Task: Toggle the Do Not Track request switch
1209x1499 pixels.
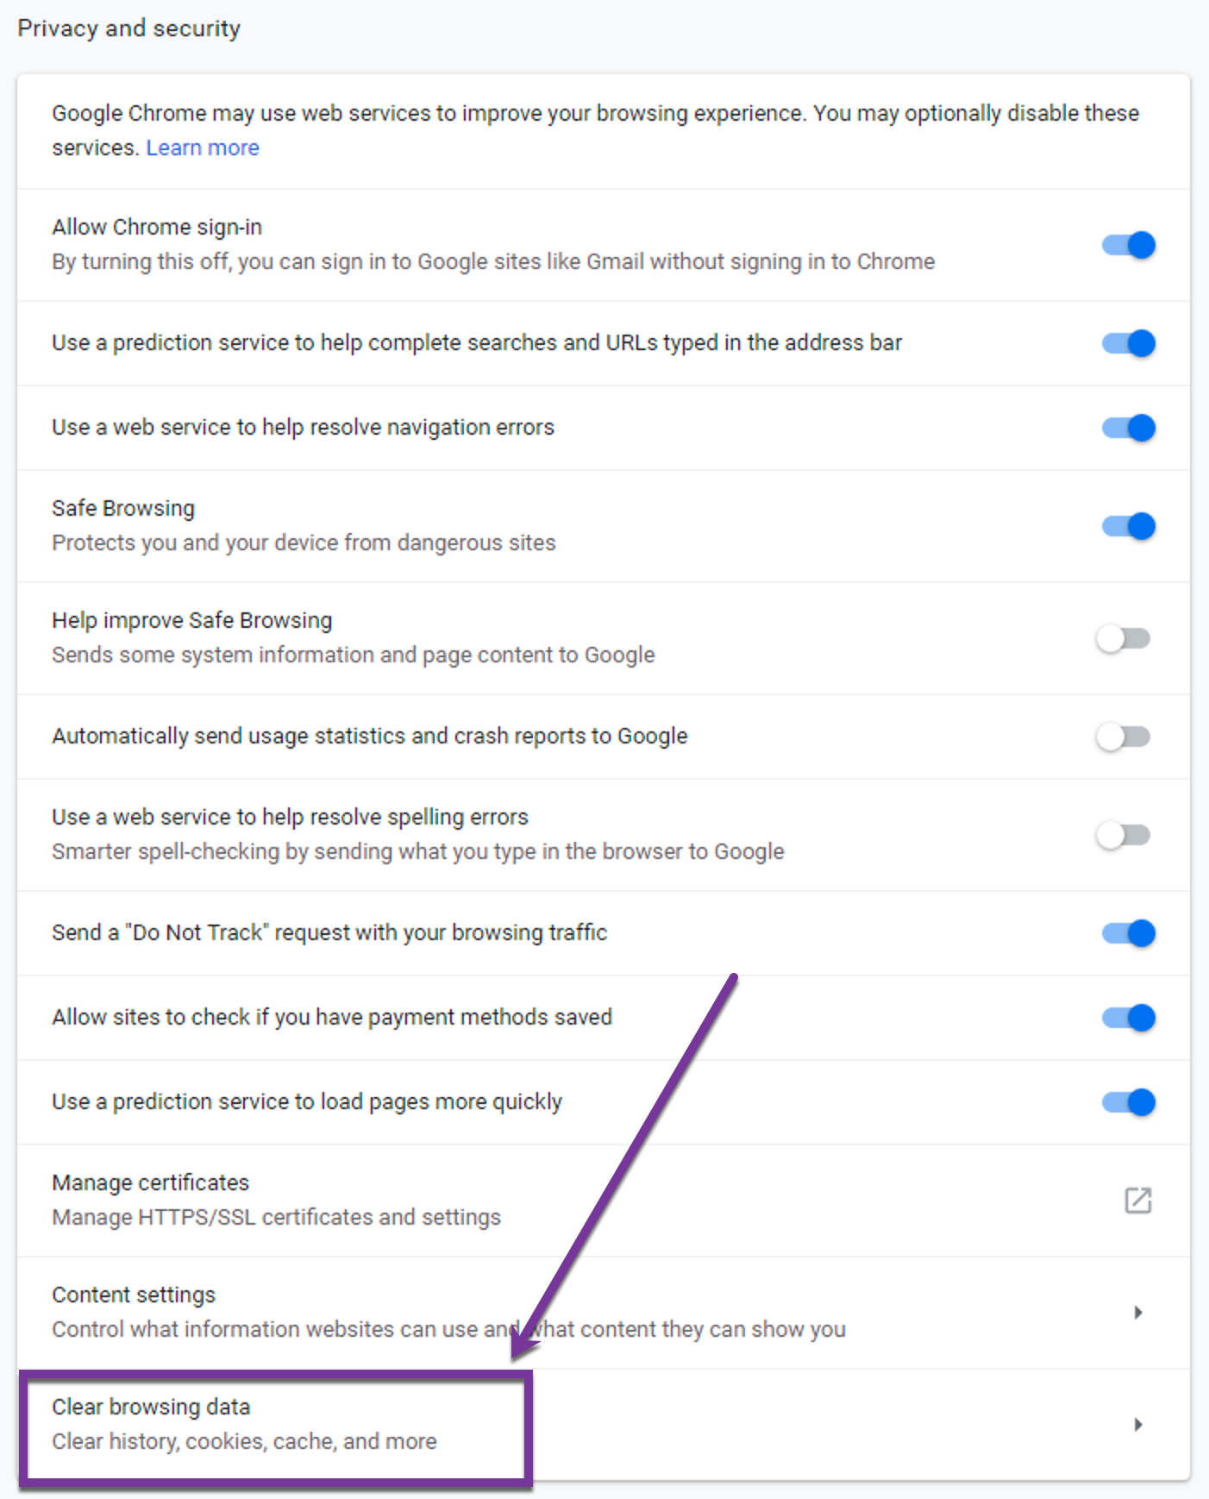Action: point(1128,933)
